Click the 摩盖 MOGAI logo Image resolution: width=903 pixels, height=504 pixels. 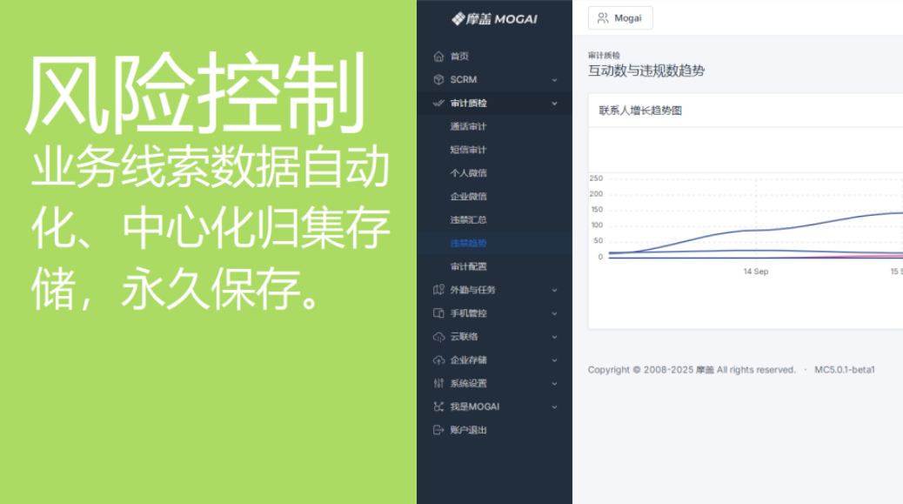[x=494, y=19]
